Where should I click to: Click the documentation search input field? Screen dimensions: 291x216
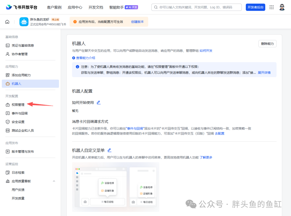(196, 7)
